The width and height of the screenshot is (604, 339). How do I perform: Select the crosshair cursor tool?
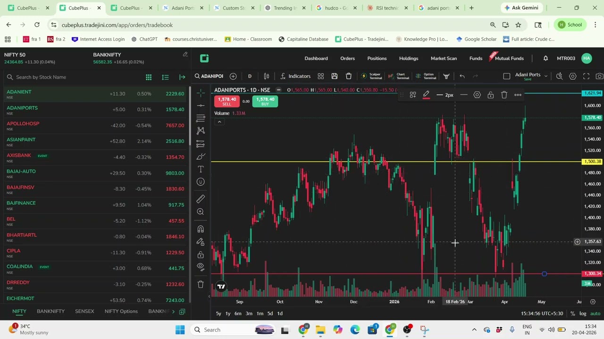click(201, 92)
